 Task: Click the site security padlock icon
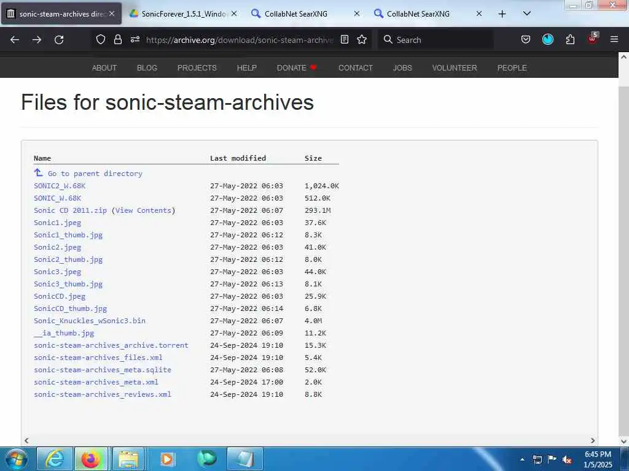tap(117, 39)
